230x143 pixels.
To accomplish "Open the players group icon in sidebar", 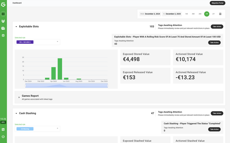I will pyautogui.click(x=3, y=21).
